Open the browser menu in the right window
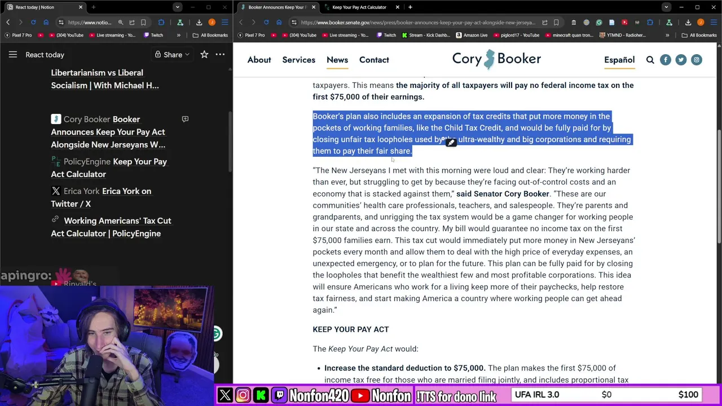Image resolution: width=722 pixels, height=406 pixels. coord(713,23)
